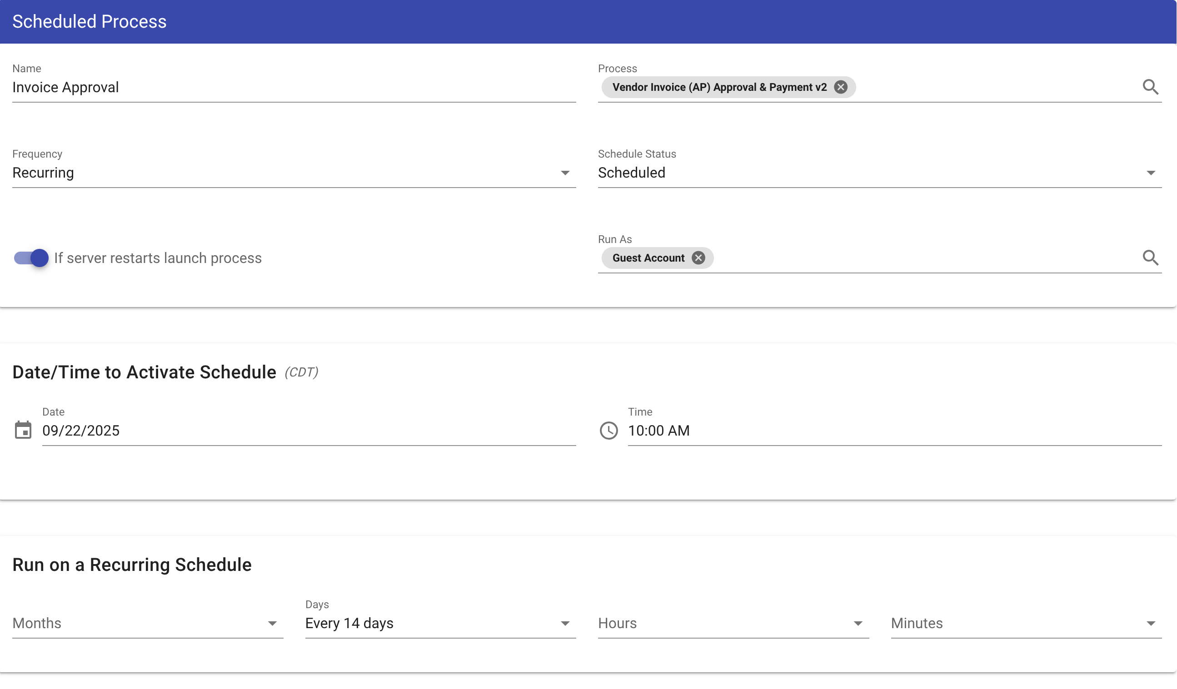Viewport: 1177px width, 689px height.
Task: Open the Process search magnifier
Action: [x=1151, y=87]
